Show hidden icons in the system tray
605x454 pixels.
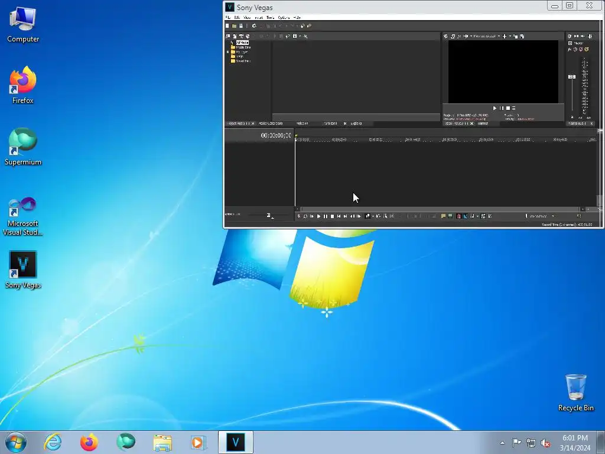pyautogui.click(x=502, y=443)
